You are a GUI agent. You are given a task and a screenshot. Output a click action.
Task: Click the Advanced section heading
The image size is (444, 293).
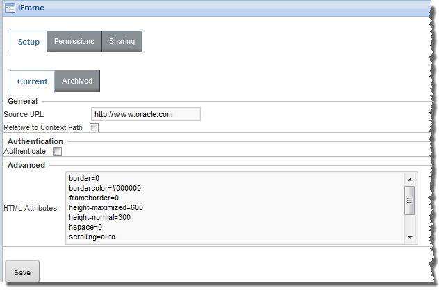[26, 165]
